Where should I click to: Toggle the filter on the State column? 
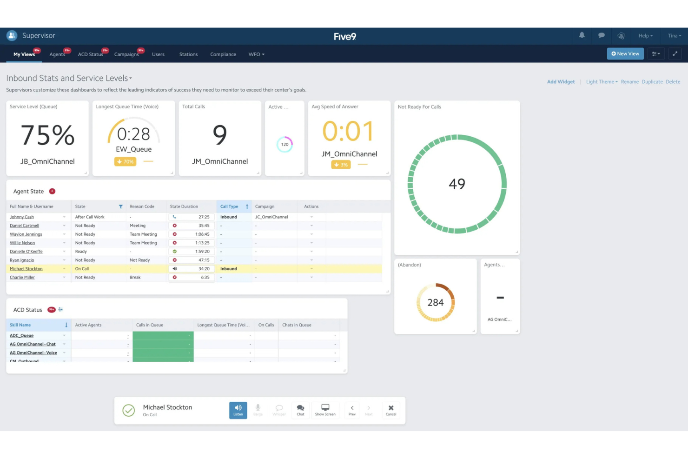[x=120, y=206]
